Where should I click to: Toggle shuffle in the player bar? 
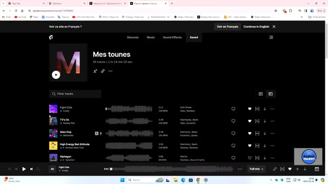point(10,169)
